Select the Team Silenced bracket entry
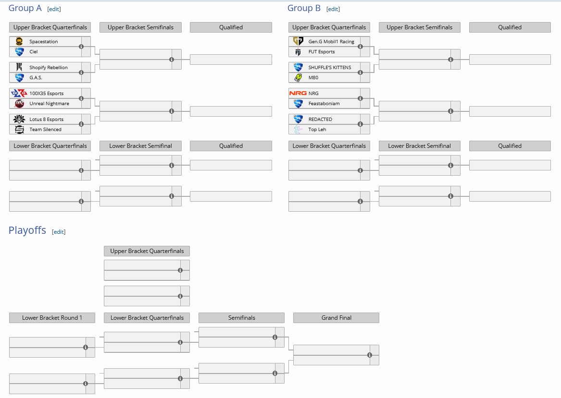The width and height of the screenshot is (561, 398). point(45,129)
